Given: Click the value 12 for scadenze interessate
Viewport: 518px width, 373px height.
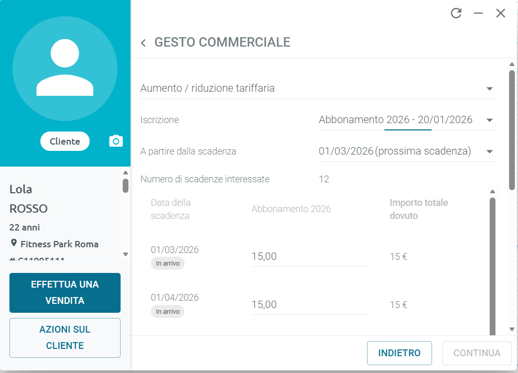Looking at the screenshot, I should point(324,179).
